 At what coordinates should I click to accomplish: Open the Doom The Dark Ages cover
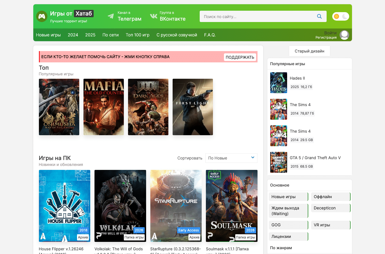coord(148,107)
